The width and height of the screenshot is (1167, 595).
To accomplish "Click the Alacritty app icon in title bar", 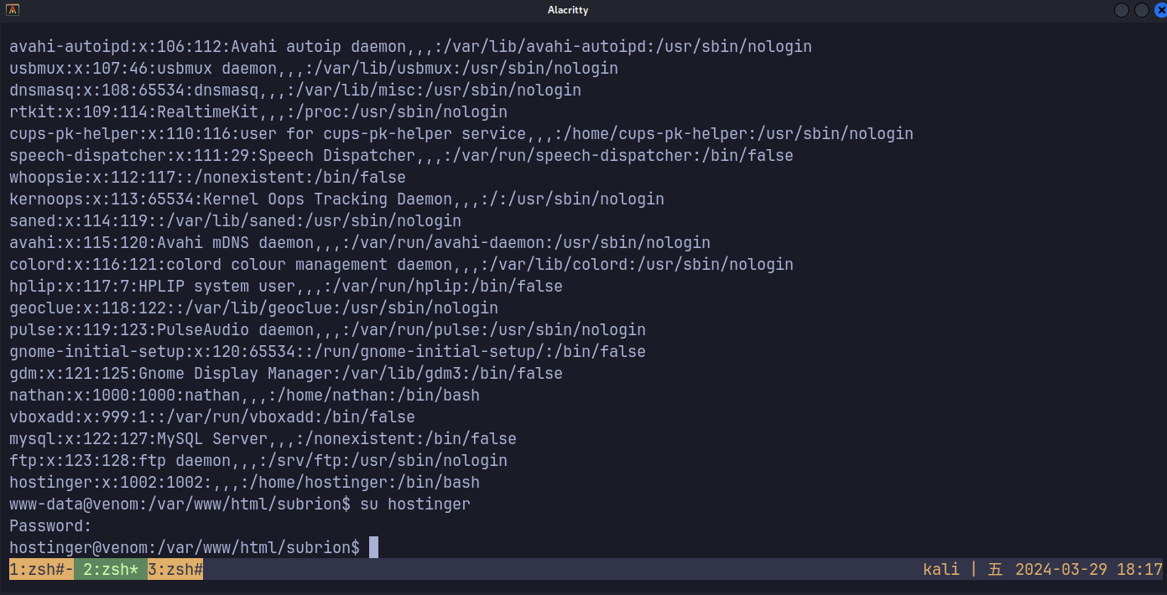I will point(13,10).
